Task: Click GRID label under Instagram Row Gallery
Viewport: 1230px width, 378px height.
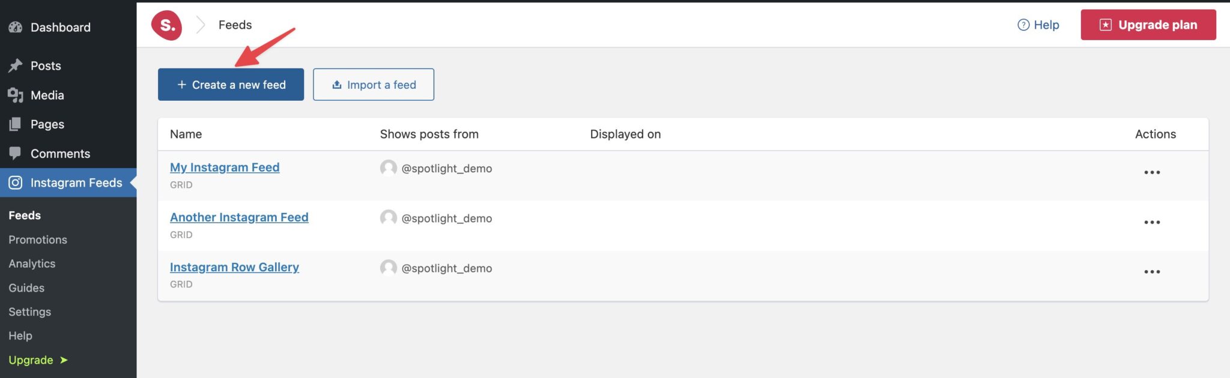Action: [x=181, y=284]
